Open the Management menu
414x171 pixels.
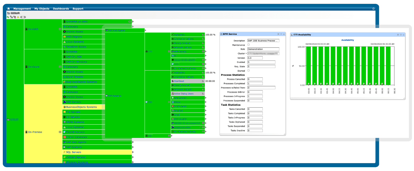point(22,9)
